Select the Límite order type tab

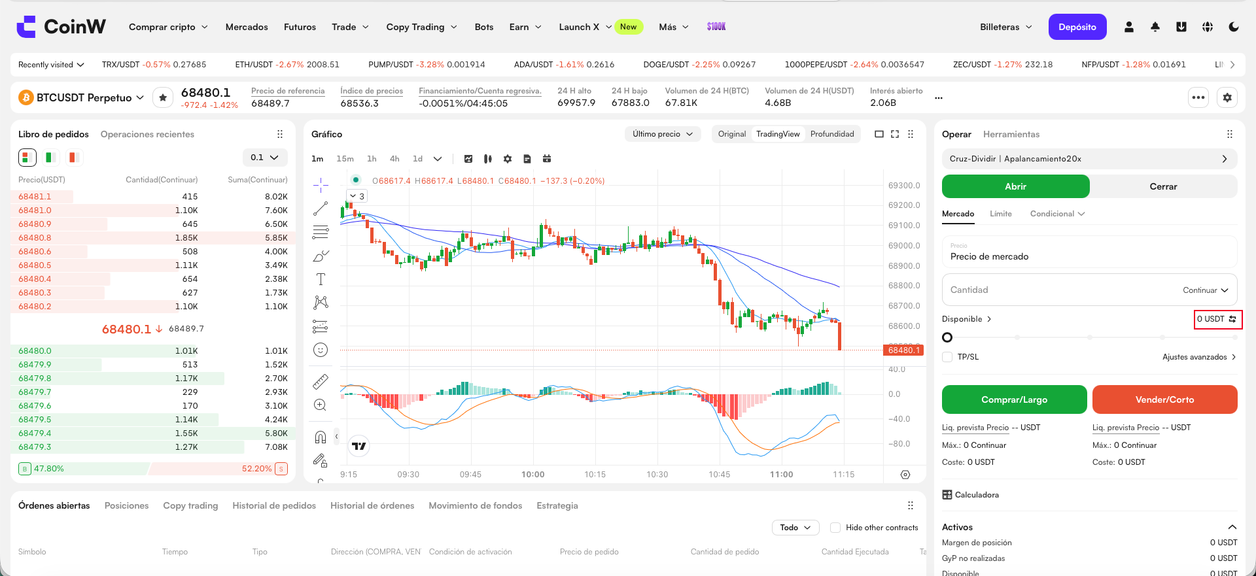pos(1001,214)
